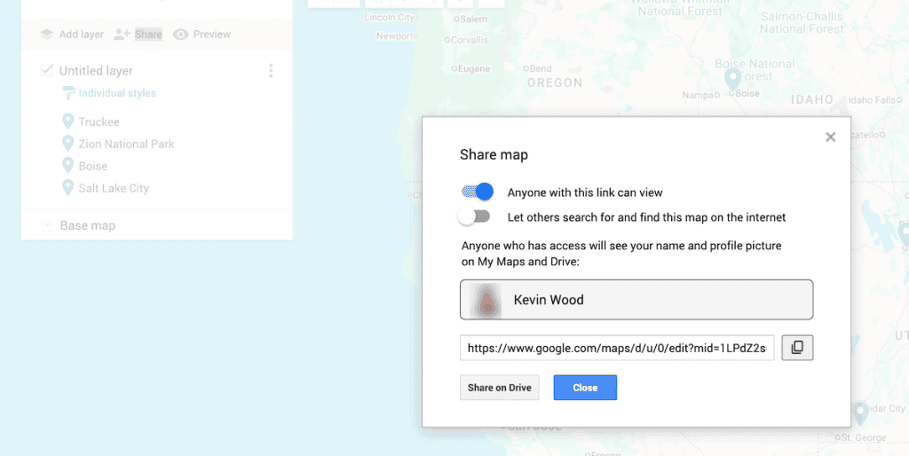Image resolution: width=909 pixels, height=456 pixels.
Task: Expand the Base map dropdown arrow
Action: pos(47,225)
